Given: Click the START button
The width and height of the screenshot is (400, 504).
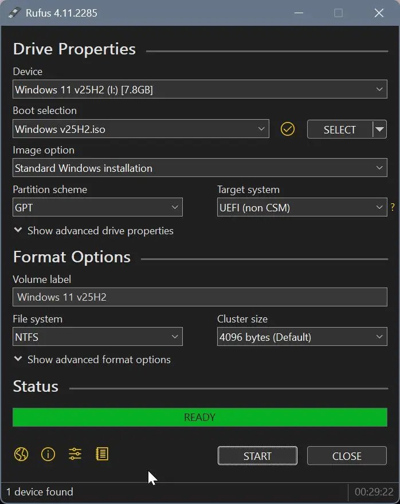Looking at the screenshot, I should click(x=257, y=456).
